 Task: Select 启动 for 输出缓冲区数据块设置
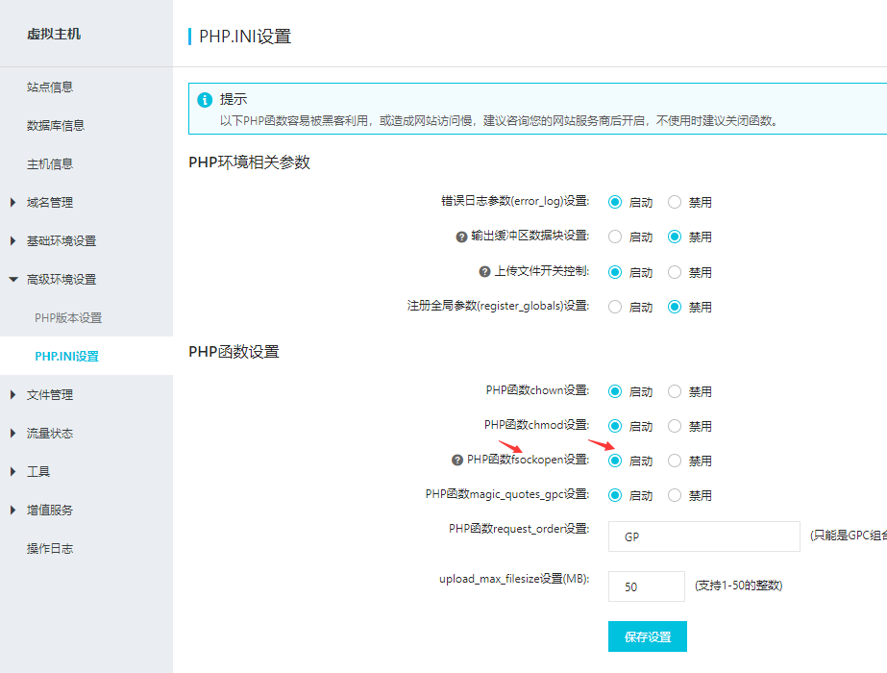click(x=615, y=237)
